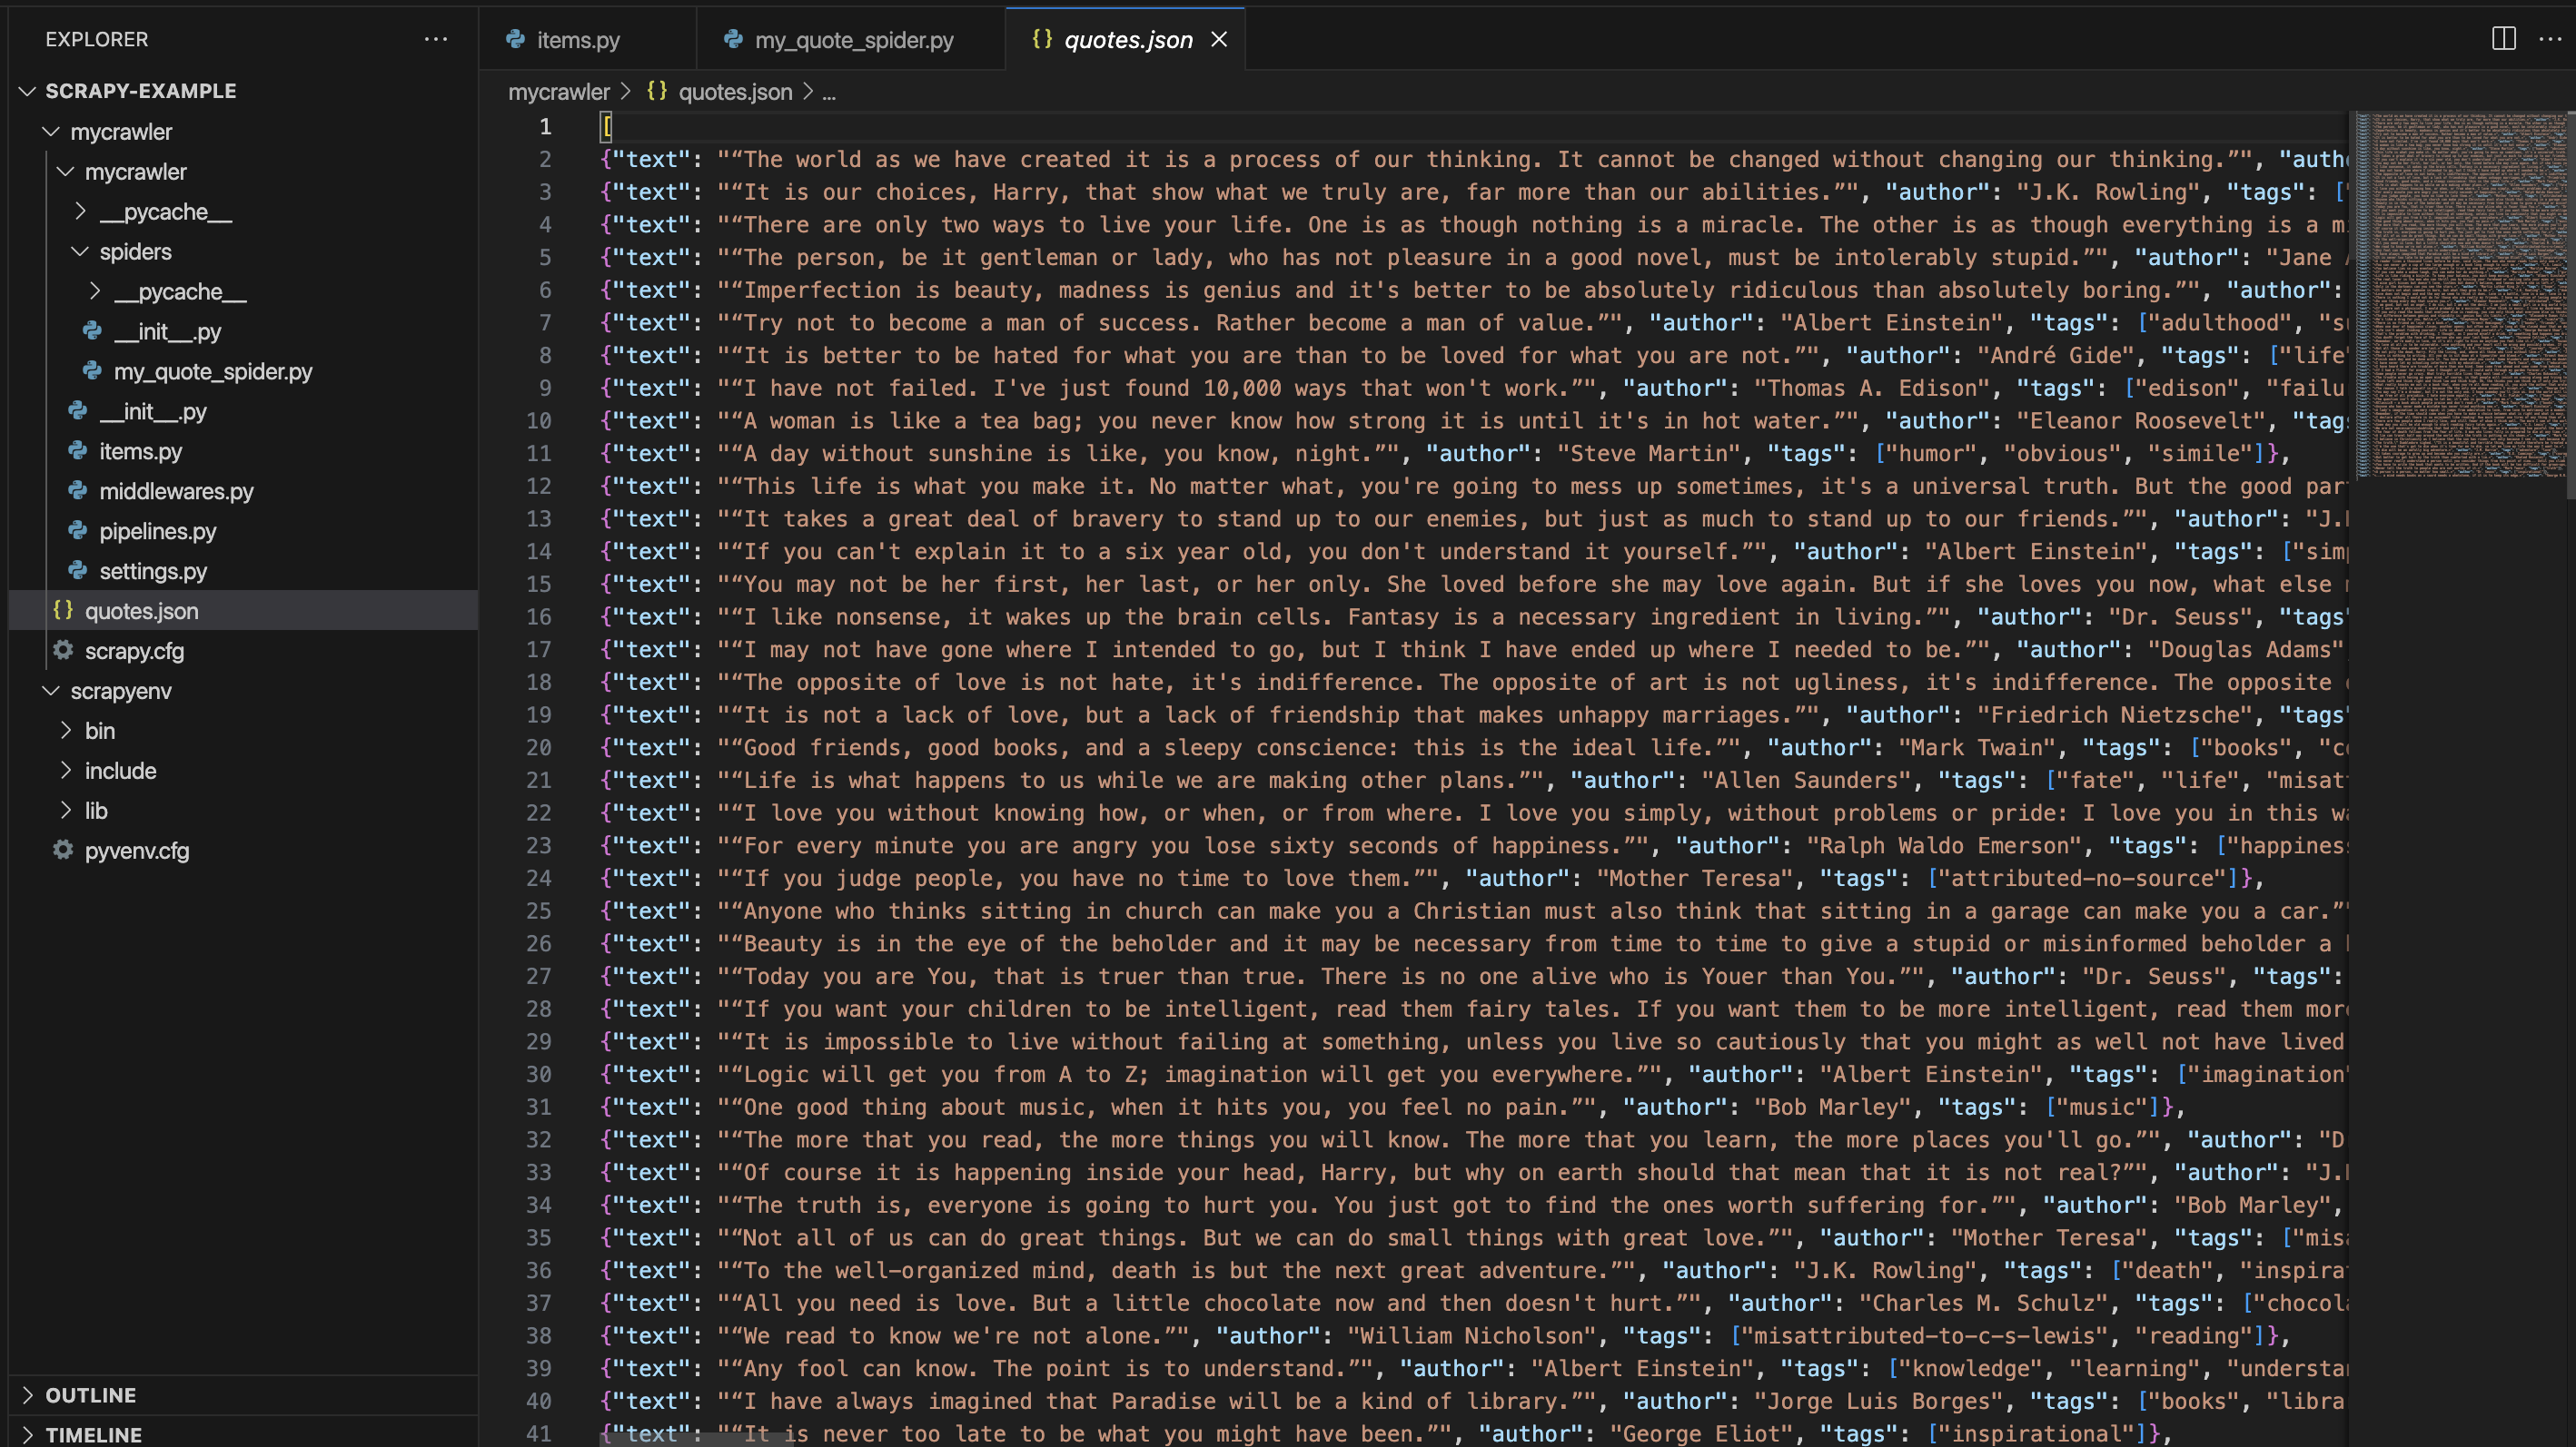
Task: Expand the lib folder
Action: point(66,811)
